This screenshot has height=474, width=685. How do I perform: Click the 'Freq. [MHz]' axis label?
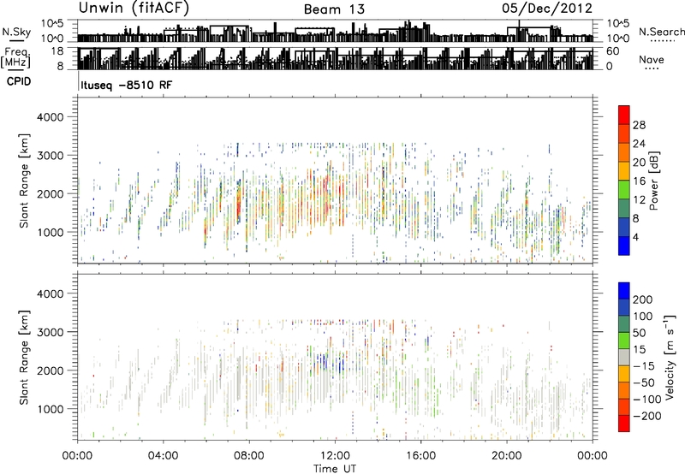point(16,58)
